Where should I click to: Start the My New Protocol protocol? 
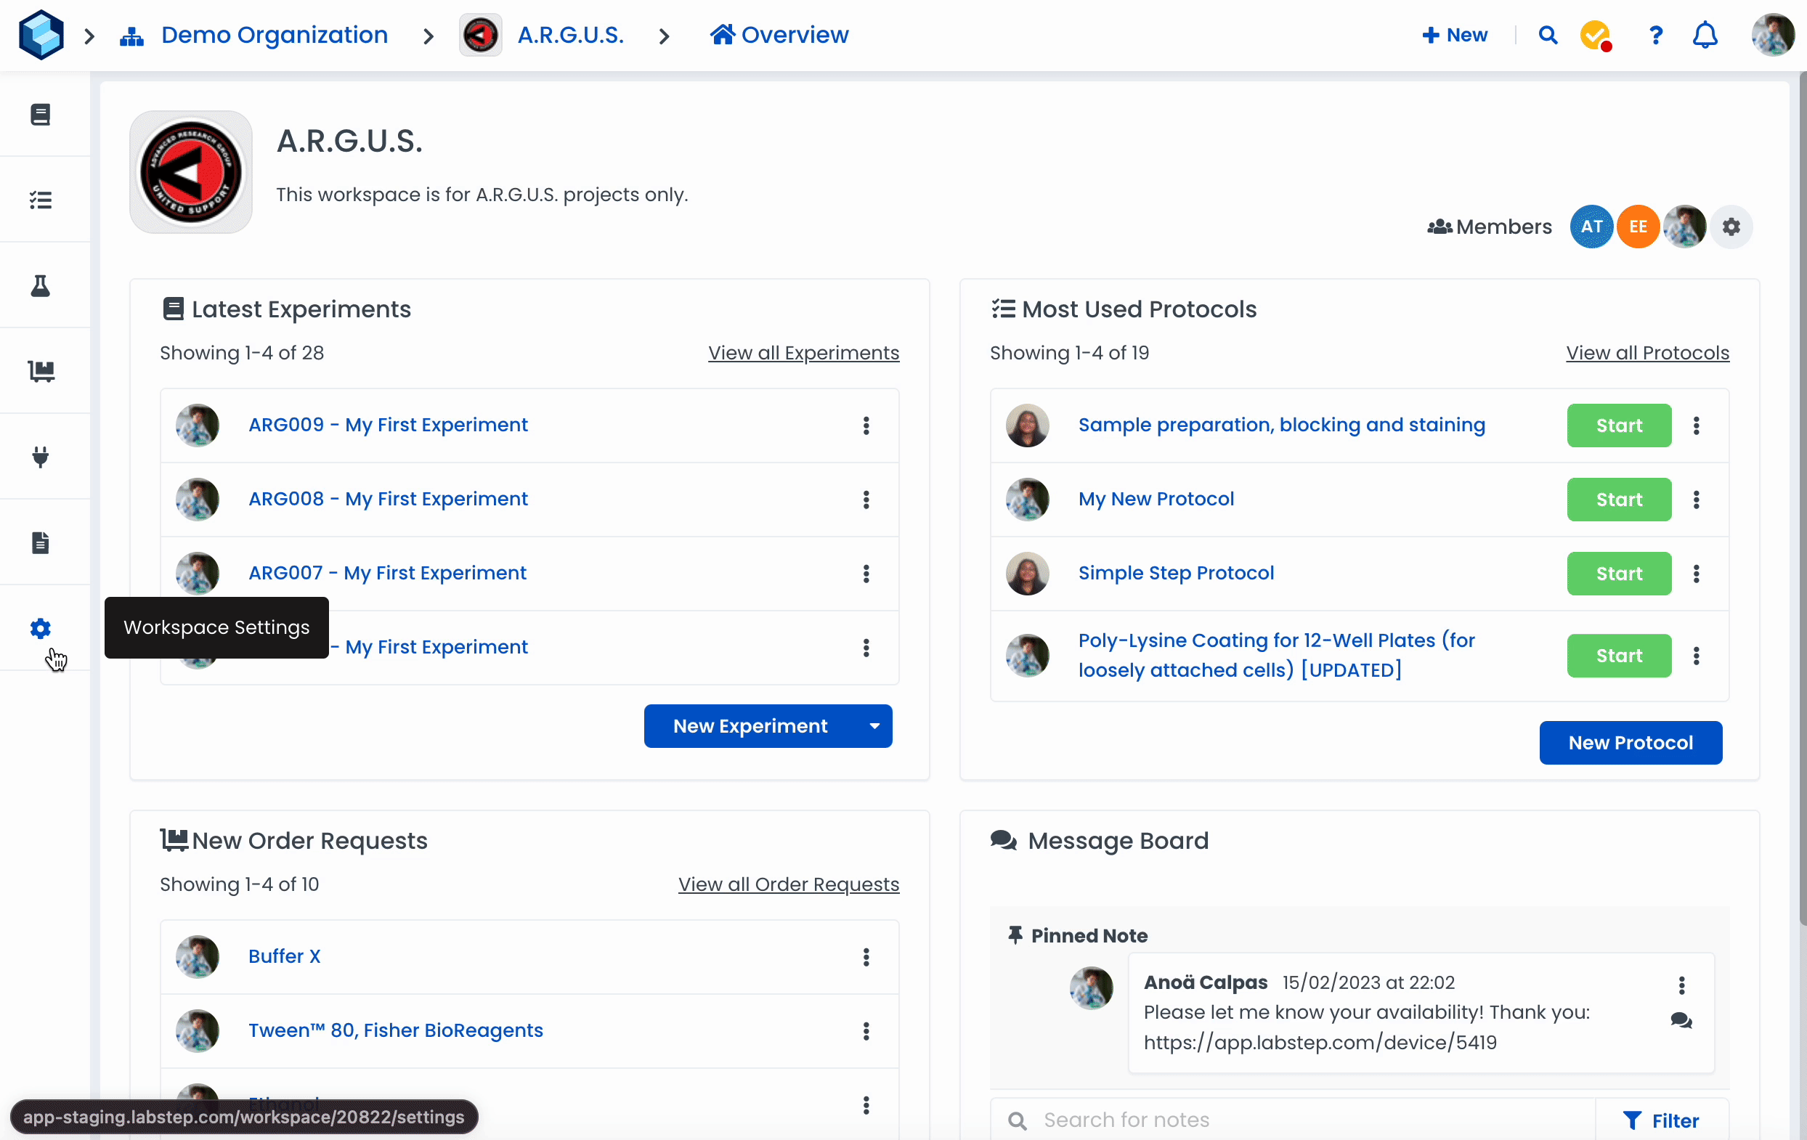[x=1619, y=500]
